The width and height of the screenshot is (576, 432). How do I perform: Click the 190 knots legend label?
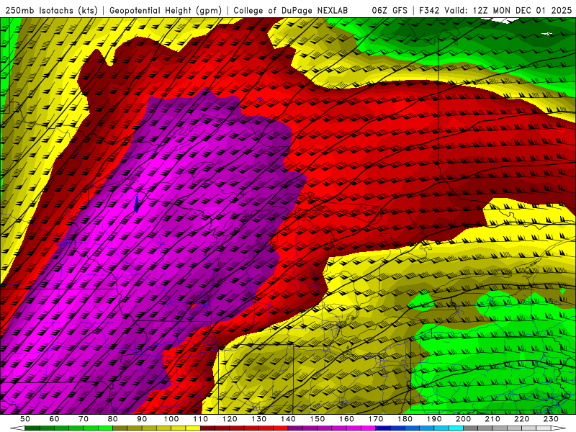pos(434,419)
